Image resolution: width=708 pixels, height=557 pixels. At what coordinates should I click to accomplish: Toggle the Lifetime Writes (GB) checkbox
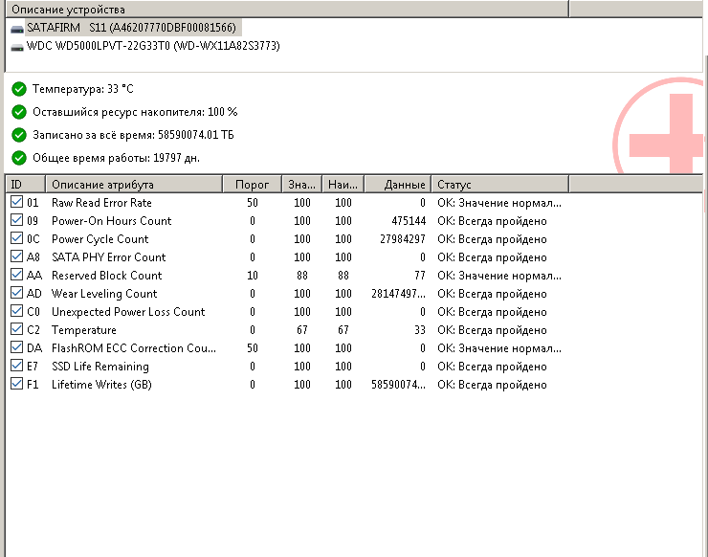point(16,384)
